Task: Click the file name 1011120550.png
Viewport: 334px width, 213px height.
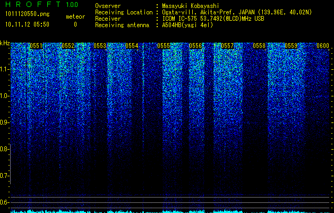Action: point(28,14)
